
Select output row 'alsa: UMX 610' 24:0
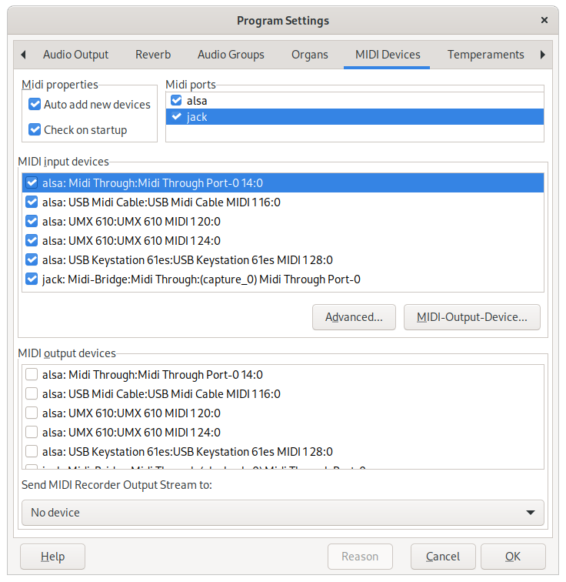[283, 433]
